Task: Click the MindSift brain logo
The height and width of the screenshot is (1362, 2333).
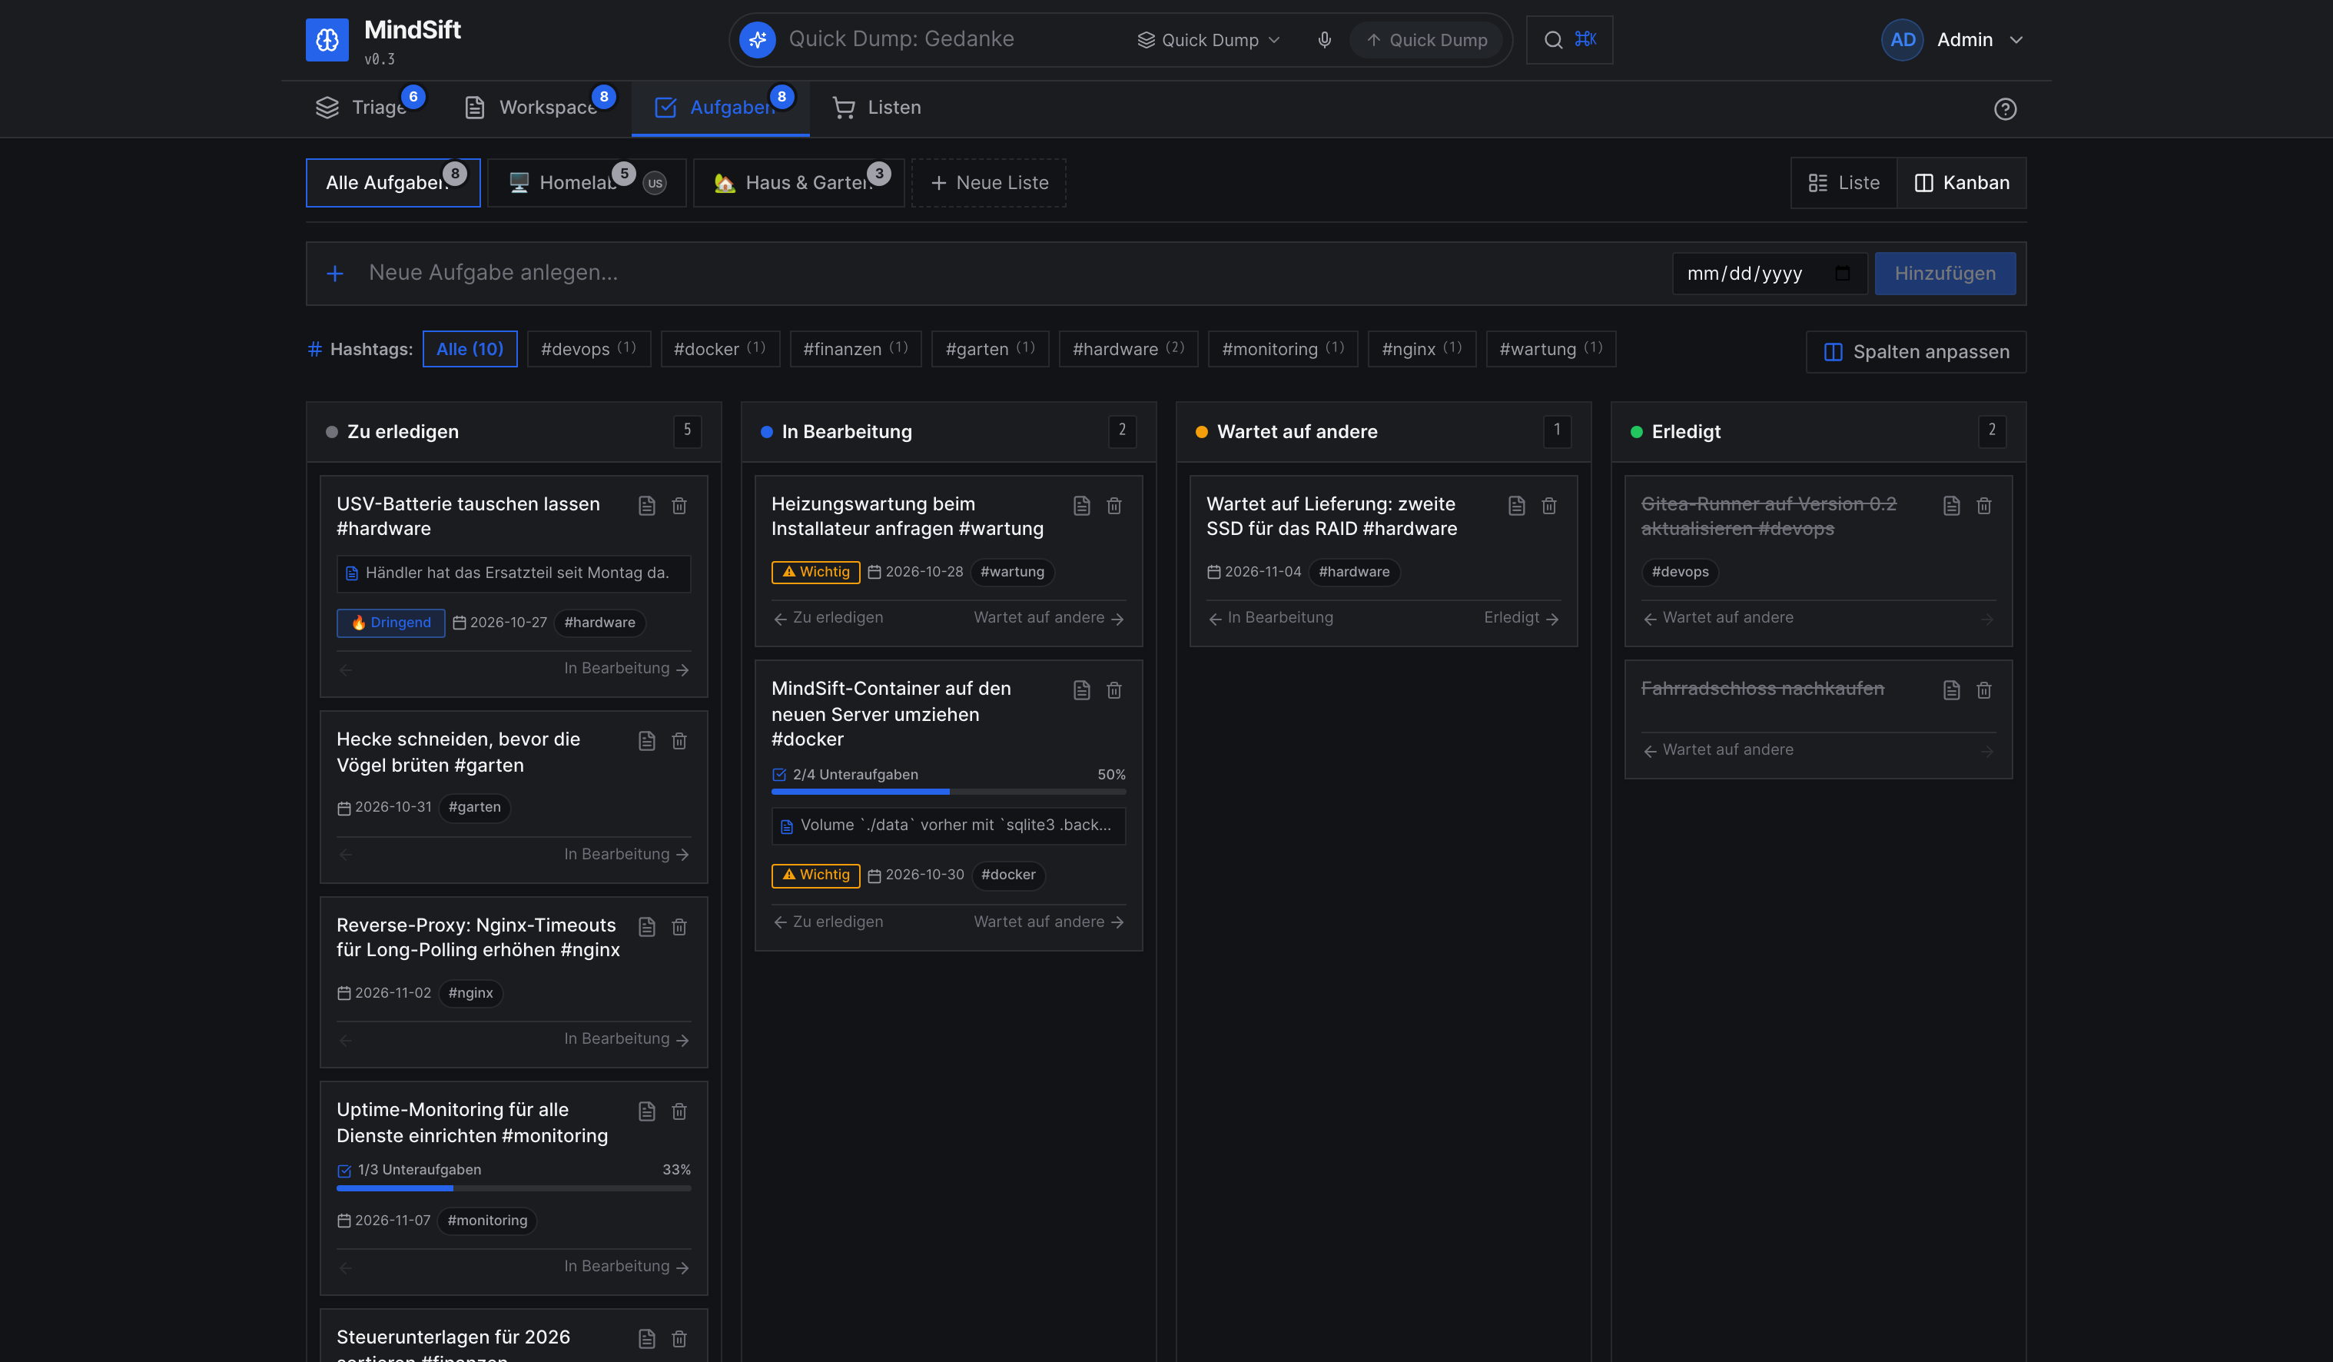Action: click(x=327, y=40)
